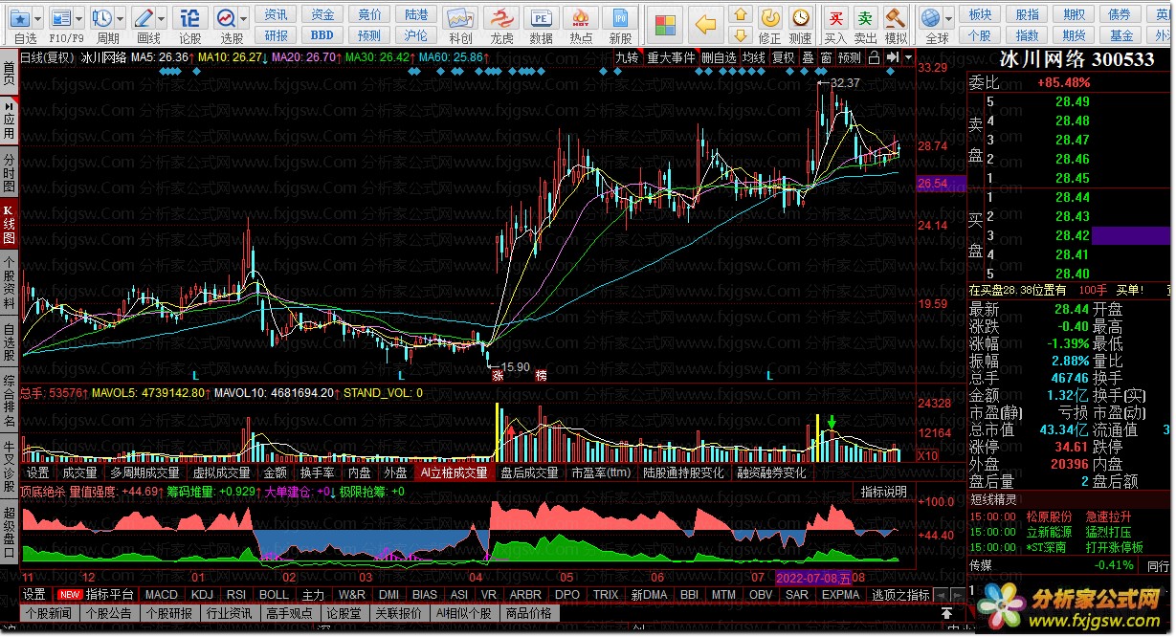Expand the dropdown arrow next to F10/F9

point(79,18)
